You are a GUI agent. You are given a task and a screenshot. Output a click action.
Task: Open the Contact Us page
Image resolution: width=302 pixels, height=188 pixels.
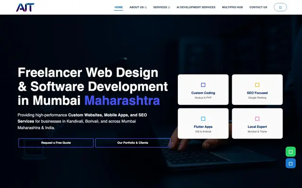click(x=258, y=8)
